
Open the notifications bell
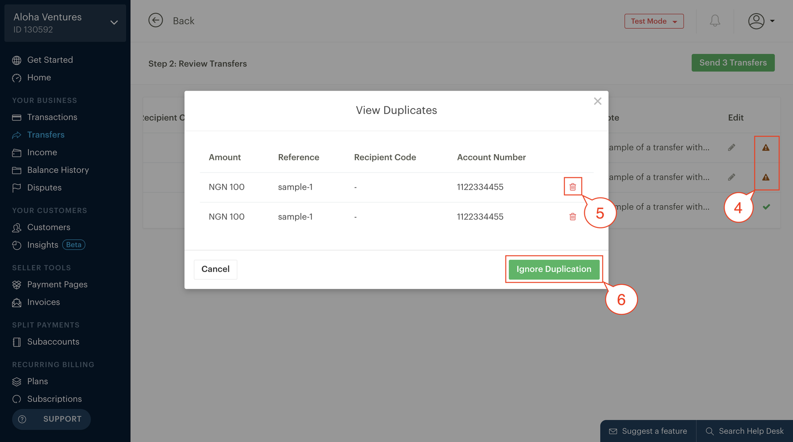[715, 21]
